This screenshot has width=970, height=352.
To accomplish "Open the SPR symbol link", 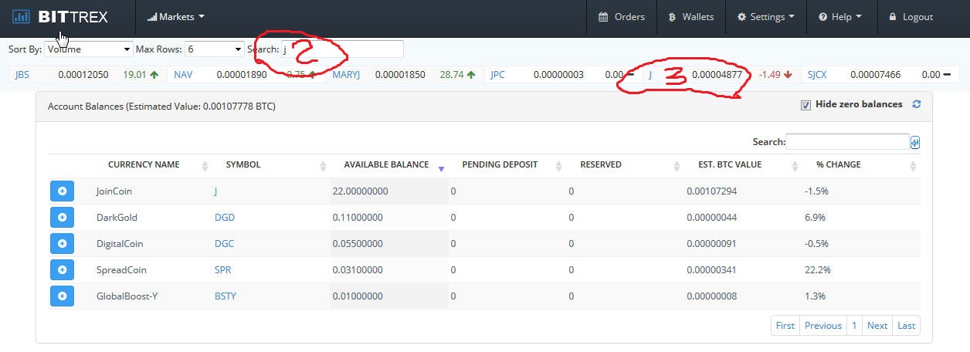I will pos(223,270).
